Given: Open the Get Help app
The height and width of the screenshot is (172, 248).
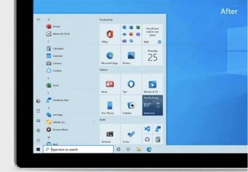Looking at the screenshot, I should (x=54, y=115).
